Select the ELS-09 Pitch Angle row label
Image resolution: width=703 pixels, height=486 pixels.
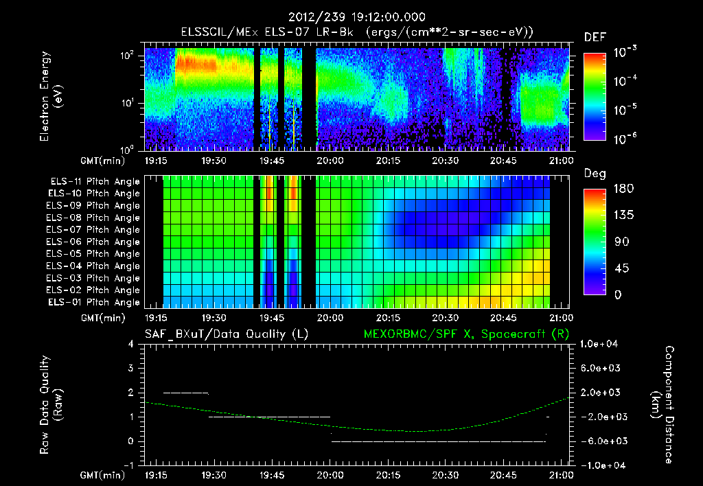93,206
